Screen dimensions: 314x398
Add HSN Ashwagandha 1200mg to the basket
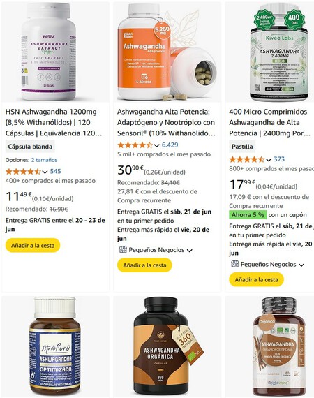point(33,246)
